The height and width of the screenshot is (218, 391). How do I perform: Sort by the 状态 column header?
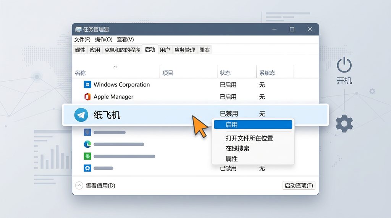coord(225,73)
